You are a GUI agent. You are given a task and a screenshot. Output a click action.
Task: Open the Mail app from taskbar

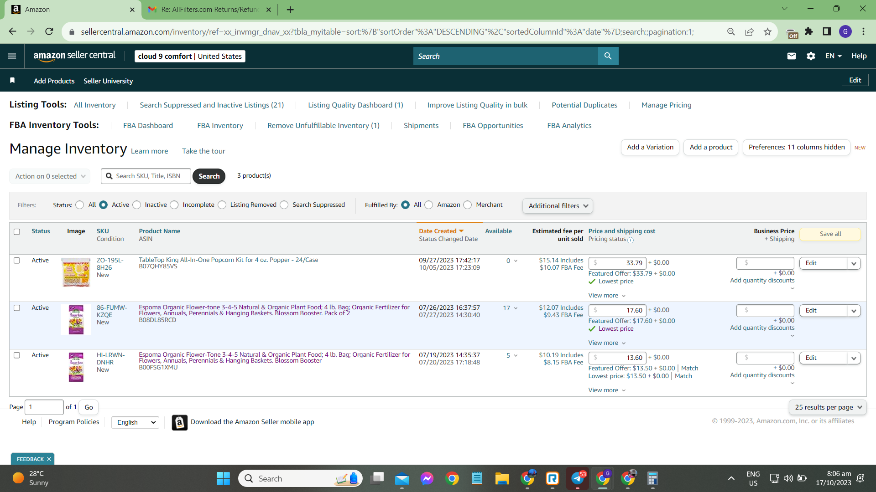402,478
